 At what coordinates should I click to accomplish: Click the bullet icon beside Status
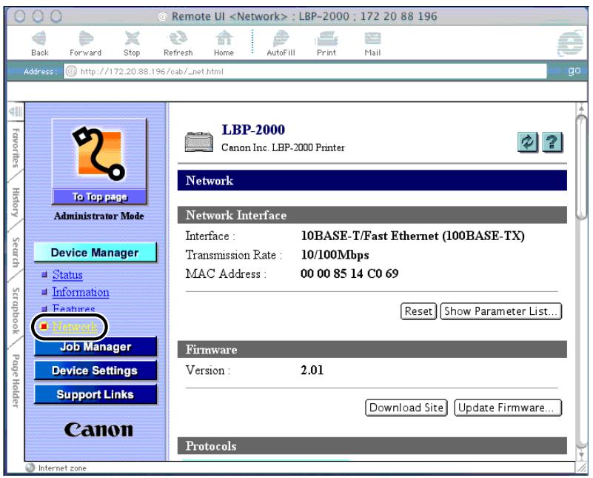click(x=44, y=274)
